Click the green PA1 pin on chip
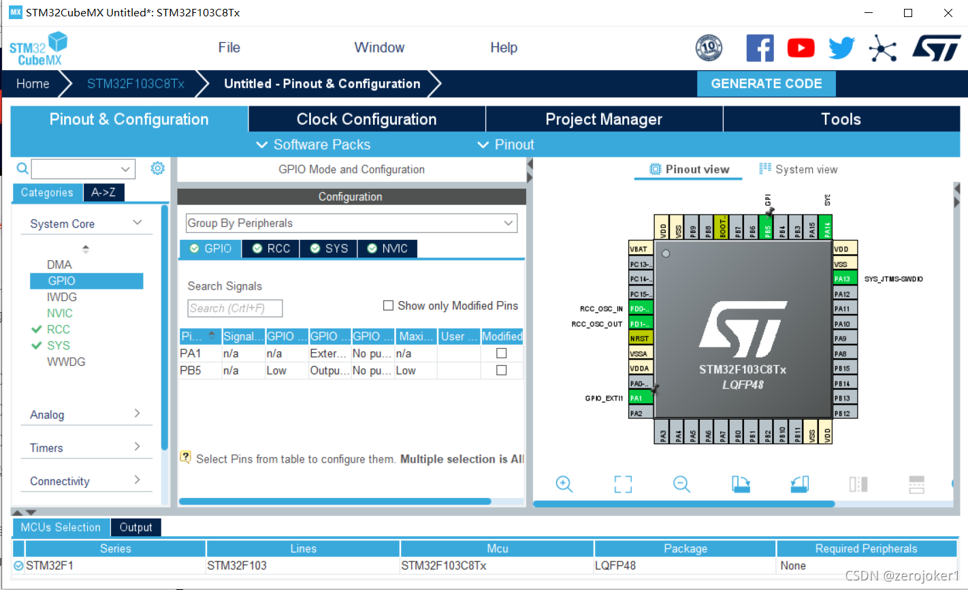This screenshot has width=968, height=590. point(641,398)
